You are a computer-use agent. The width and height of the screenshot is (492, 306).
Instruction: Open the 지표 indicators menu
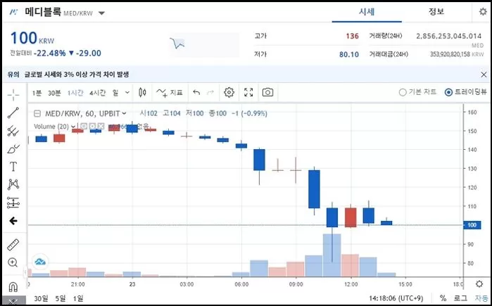(x=170, y=92)
